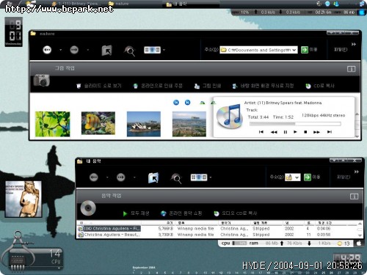The height and width of the screenshot is (275, 367).
Task: Click previous track button in player
Action: pyautogui.click(x=261, y=132)
